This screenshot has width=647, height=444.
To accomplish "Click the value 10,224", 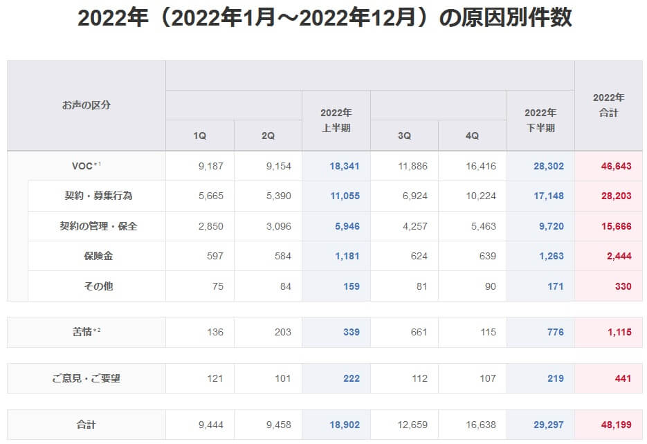I will 481,196.
